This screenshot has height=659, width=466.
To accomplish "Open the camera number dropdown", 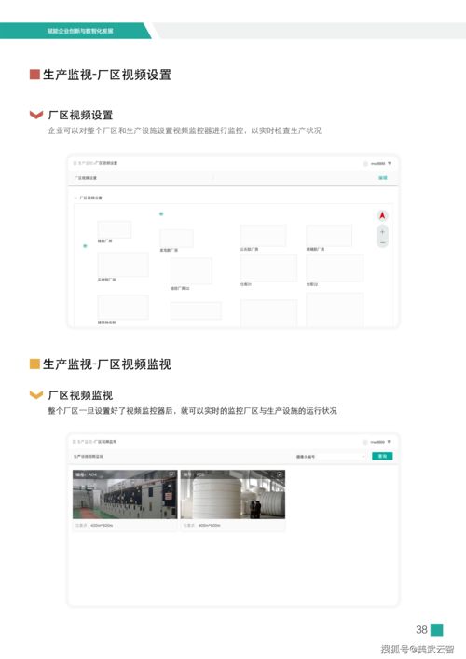I will pyautogui.click(x=330, y=457).
